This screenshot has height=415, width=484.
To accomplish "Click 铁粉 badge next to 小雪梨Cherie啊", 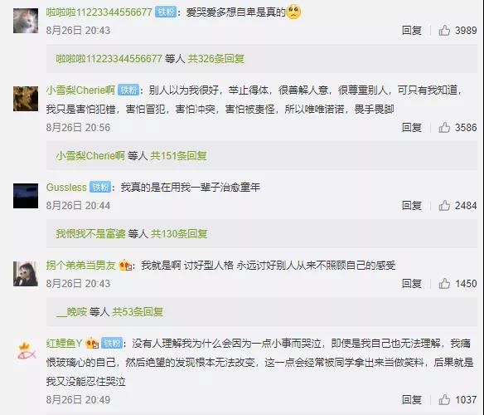I will pos(128,90).
